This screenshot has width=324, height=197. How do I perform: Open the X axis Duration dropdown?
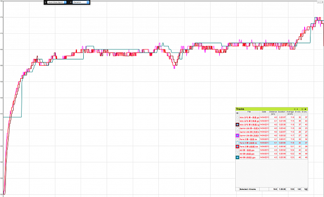(81, 2)
